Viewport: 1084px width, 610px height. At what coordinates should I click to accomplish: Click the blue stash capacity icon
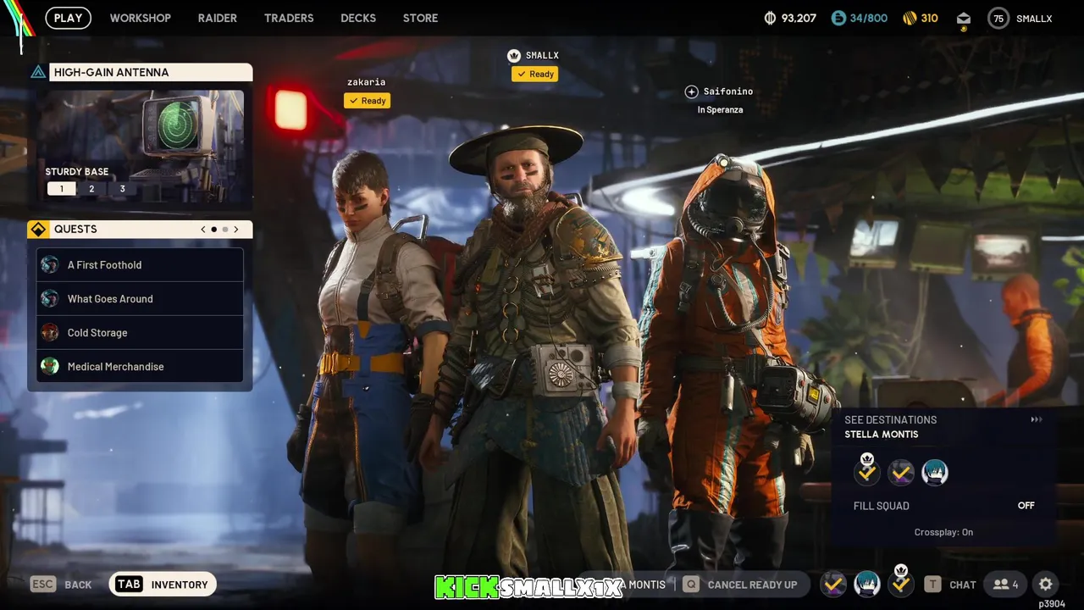(x=838, y=18)
